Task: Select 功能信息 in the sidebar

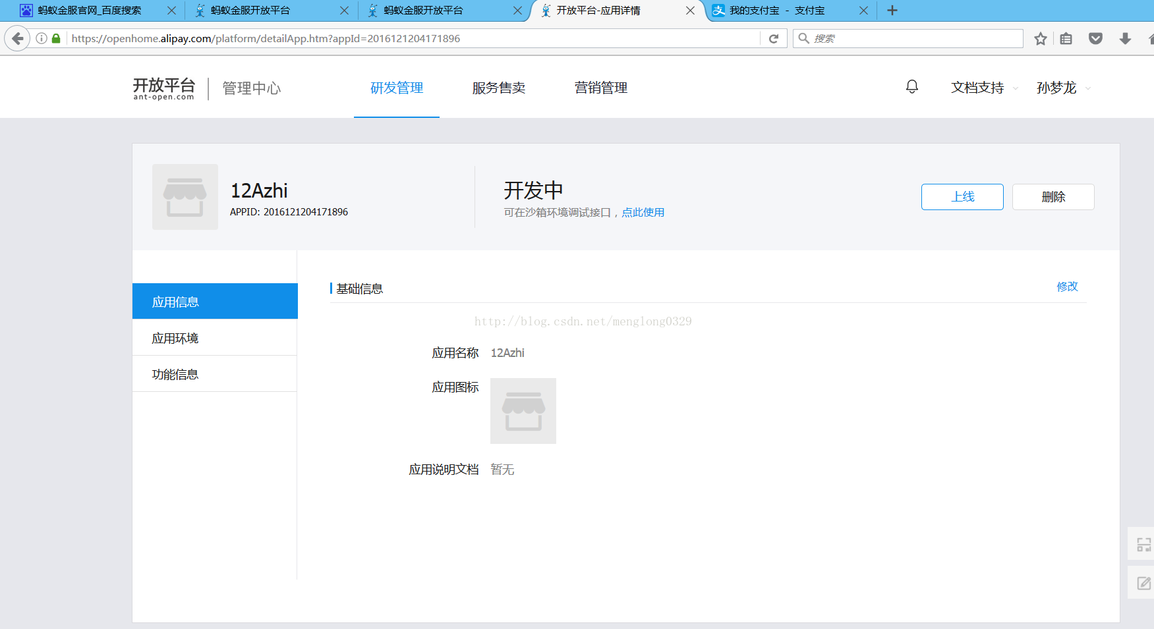Action: [215, 374]
